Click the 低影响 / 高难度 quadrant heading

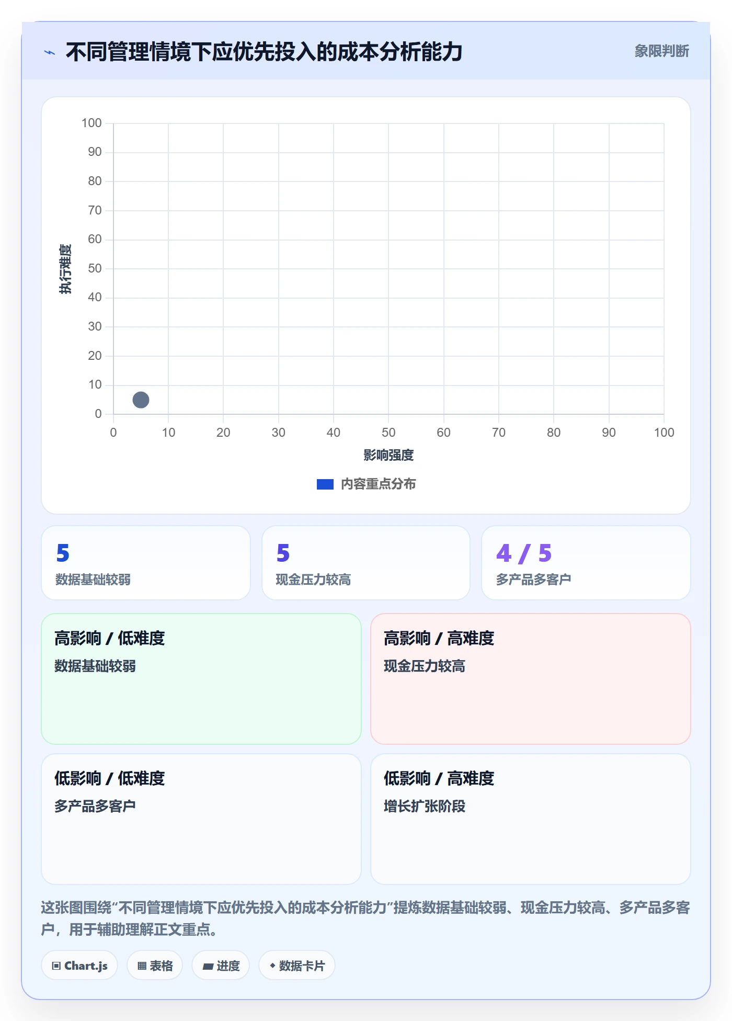click(x=439, y=779)
